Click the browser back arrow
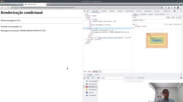 2,8
